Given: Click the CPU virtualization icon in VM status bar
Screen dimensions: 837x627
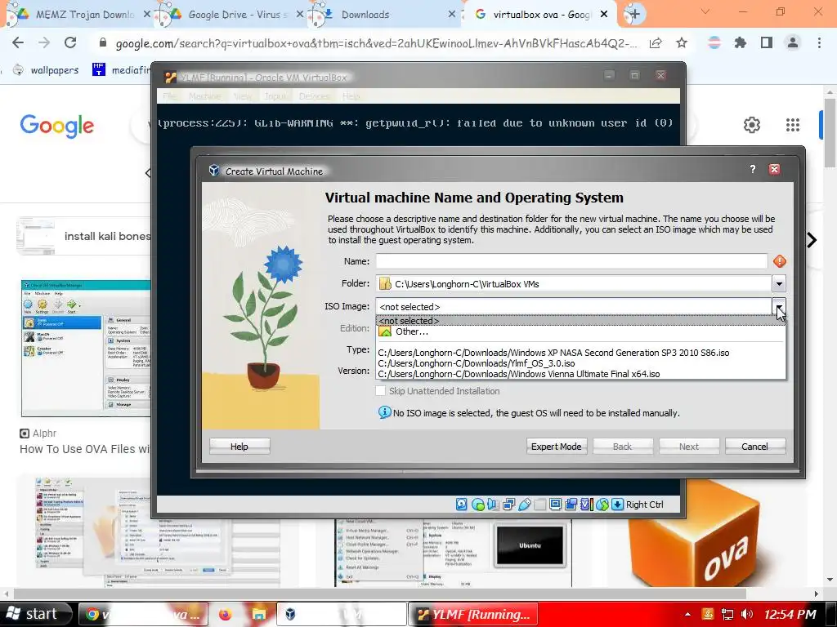Looking at the screenshot, I should pyautogui.click(x=586, y=505).
